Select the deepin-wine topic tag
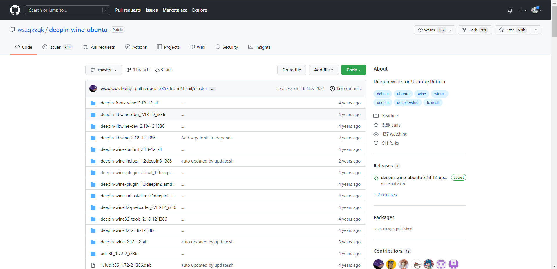 tap(408, 102)
